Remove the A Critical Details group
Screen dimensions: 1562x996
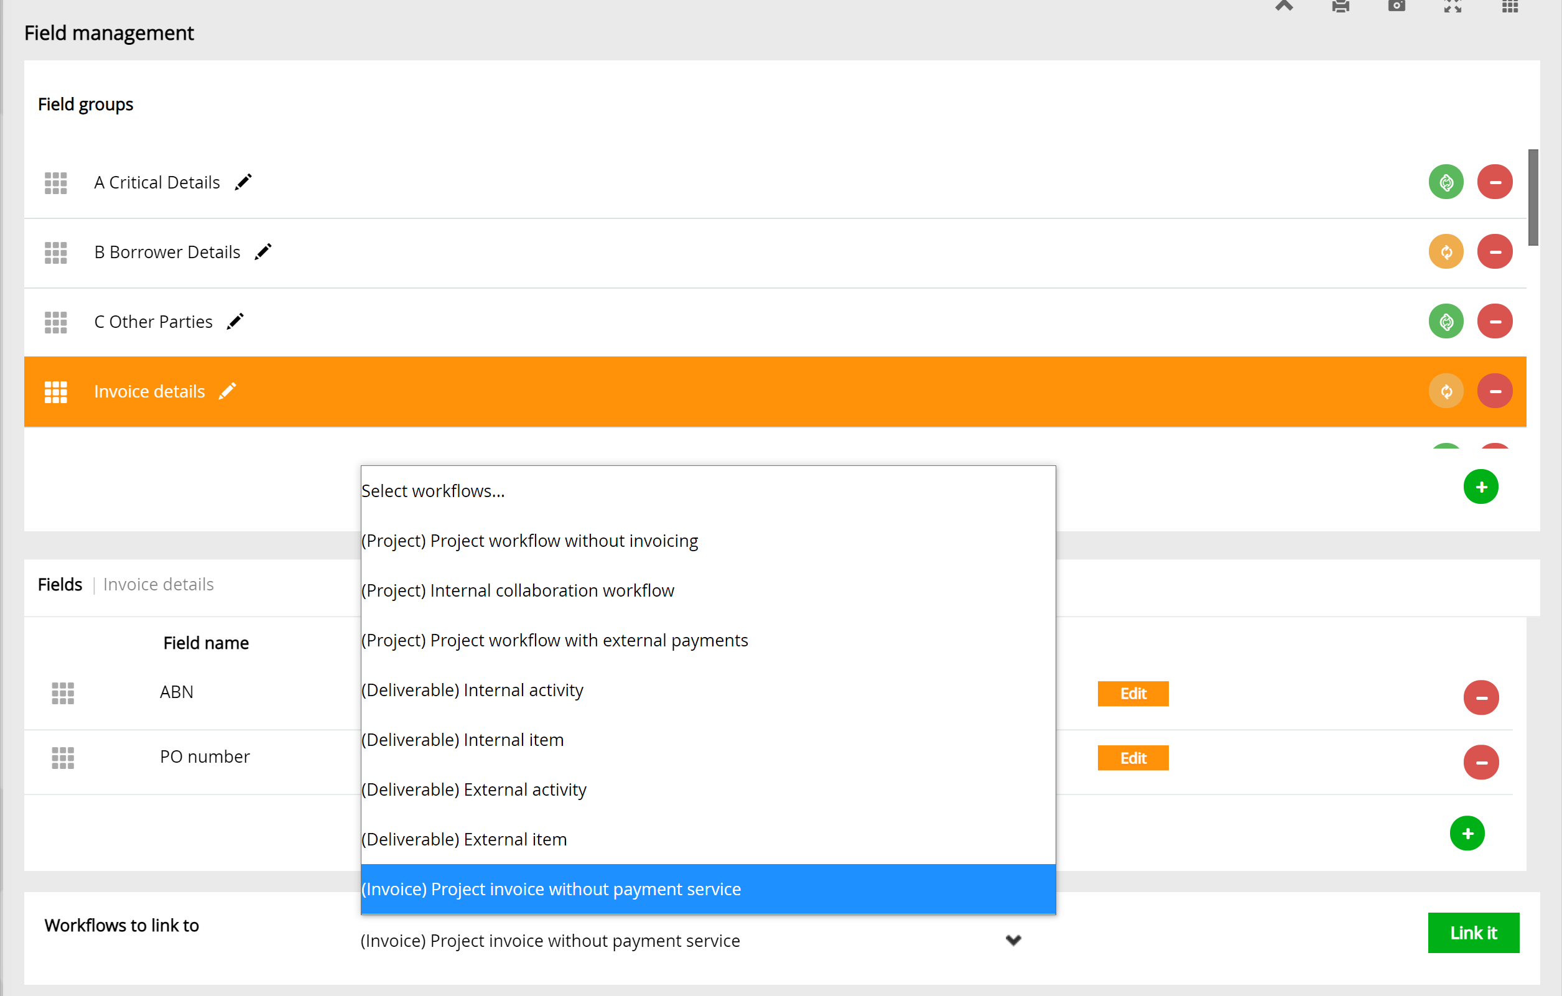pos(1495,182)
